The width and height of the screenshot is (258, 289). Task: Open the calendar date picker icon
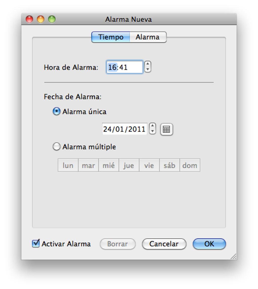[166, 129]
